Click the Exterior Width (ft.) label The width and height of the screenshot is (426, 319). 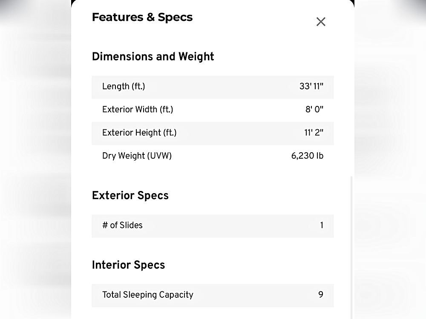tap(138, 110)
